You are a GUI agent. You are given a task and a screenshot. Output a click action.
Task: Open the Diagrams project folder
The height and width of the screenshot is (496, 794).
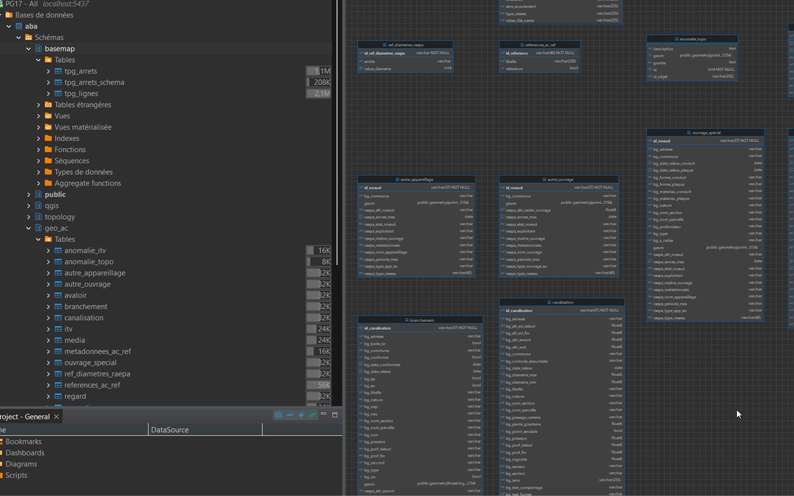pos(21,464)
